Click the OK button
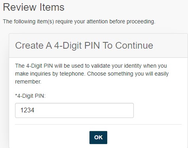The height and width of the screenshot is (148, 188). (98, 137)
